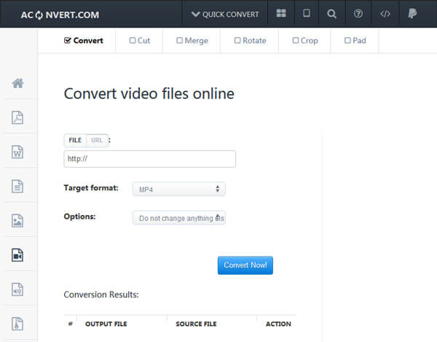Select the audio converter sidebar icon
437x342 pixels.
pos(17,289)
